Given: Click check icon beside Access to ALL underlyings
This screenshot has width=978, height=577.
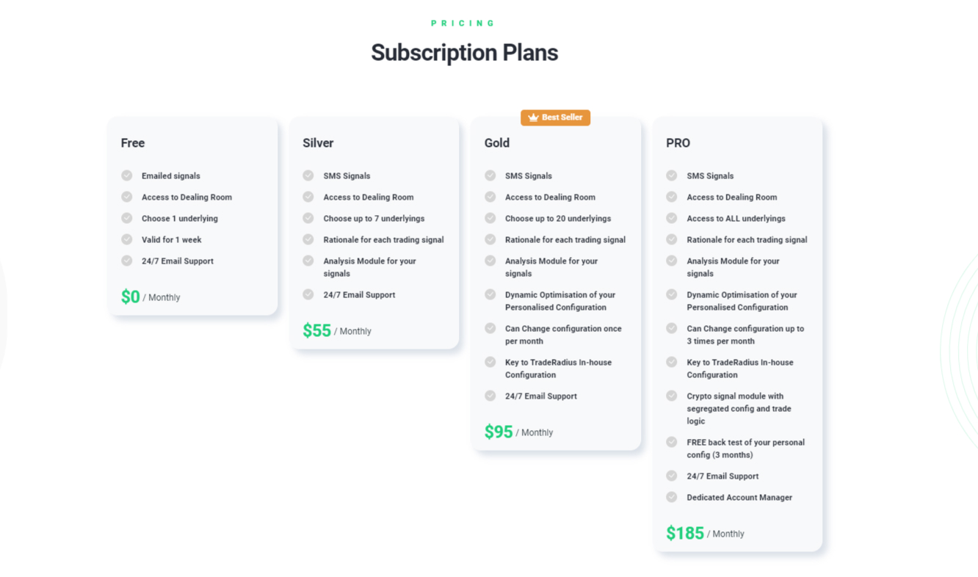Looking at the screenshot, I should click(672, 218).
